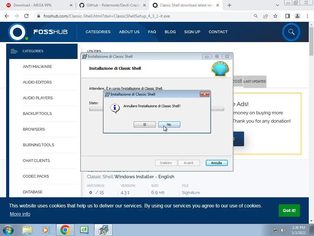314x236 pixels.
Task: Open C# application taskbar icon
Action: click(x=84, y=230)
